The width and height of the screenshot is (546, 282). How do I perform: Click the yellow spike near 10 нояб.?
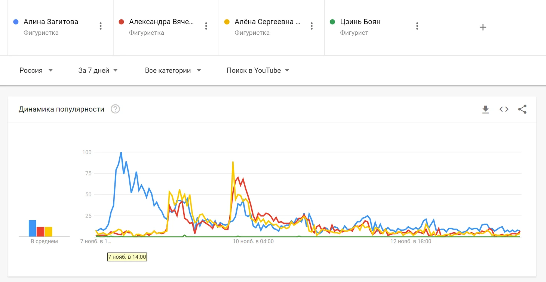click(233, 162)
